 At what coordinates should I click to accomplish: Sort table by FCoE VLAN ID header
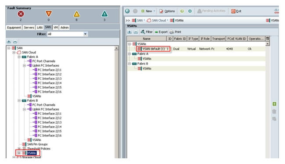(236, 39)
